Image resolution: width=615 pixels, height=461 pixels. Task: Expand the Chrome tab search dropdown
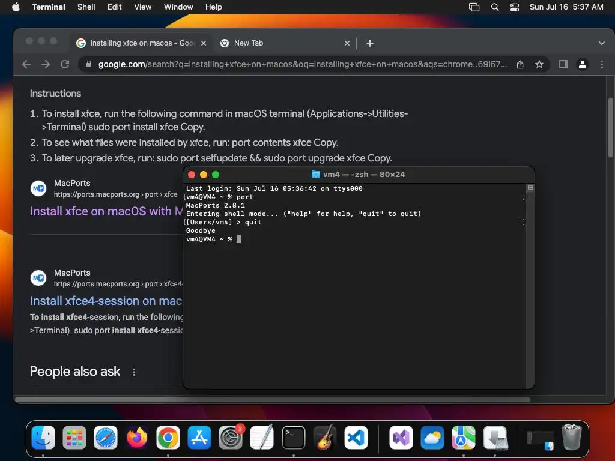point(601,43)
